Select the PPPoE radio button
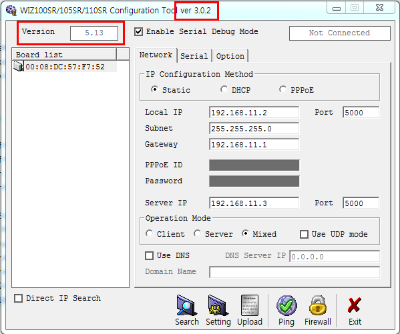400x334 pixels. [x=282, y=89]
